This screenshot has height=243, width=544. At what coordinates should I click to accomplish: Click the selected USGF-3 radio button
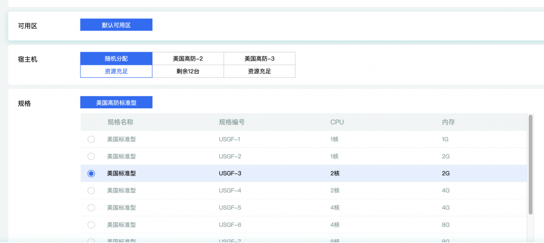91,173
